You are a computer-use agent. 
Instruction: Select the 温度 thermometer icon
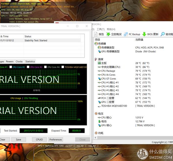[96, 59]
